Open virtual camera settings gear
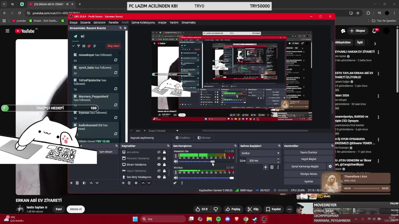399x224 pixels. tap(330, 166)
